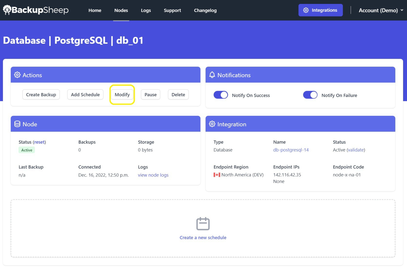This screenshot has width=407, height=267.
Task: Toggle Notify On Failure switch
Action: (x=310, y=95)
